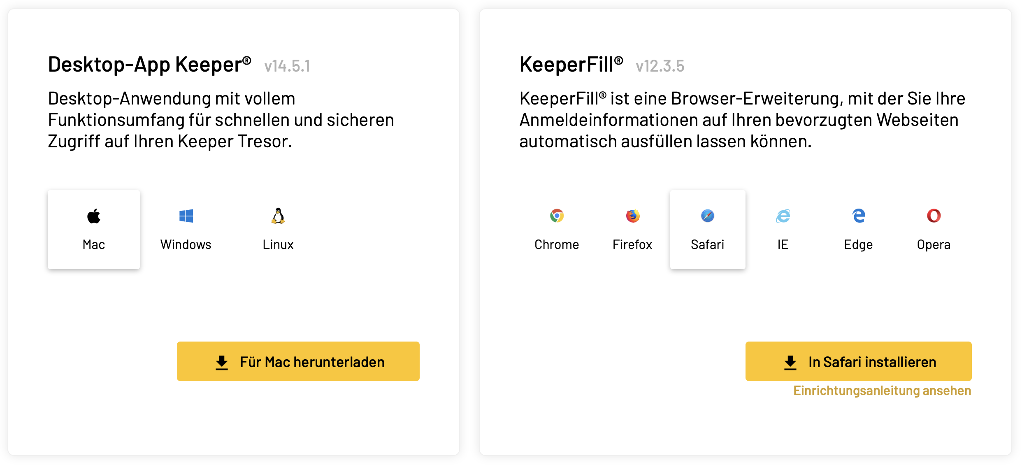Click the download arrow inside the Safari button
The width and height of the screenshot is (1022, 465).
[790, 362]
